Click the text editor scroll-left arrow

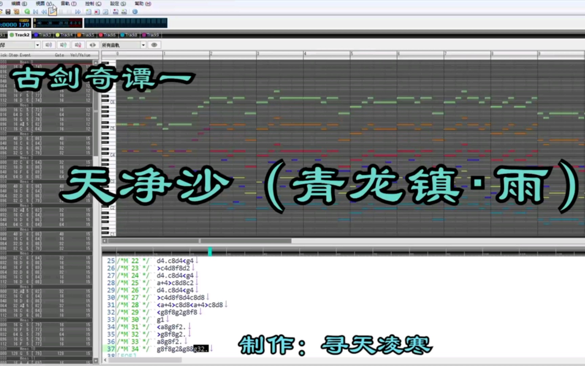coord(105,360)
